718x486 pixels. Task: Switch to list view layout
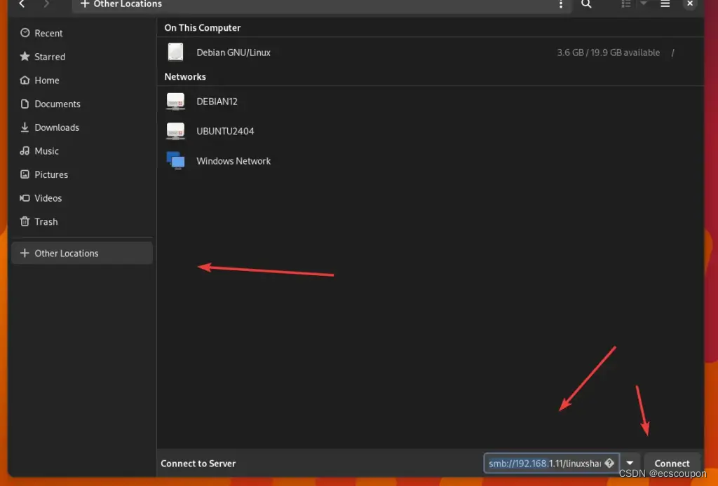pos(626,4)
